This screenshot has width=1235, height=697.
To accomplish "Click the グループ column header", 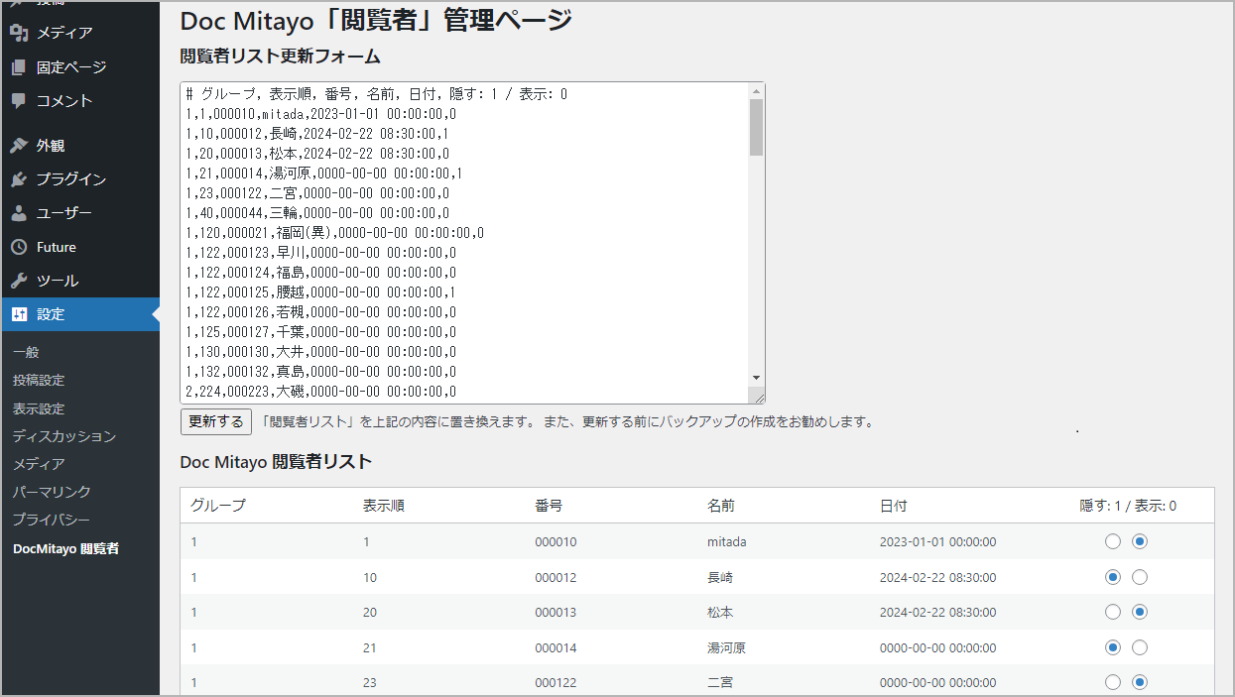I will click(x=218, y=506).
